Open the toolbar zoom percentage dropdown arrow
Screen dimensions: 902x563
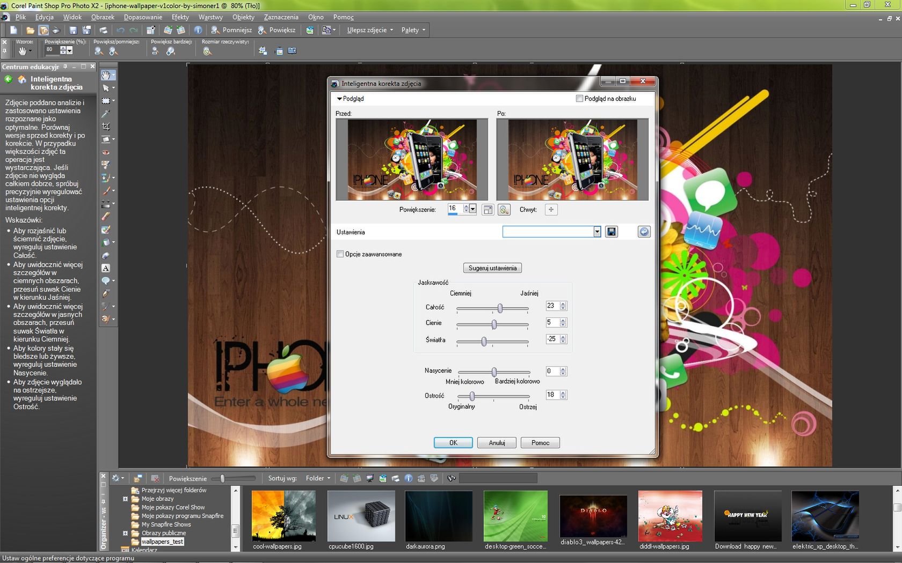pyautogui.click(x=70, y=50)
